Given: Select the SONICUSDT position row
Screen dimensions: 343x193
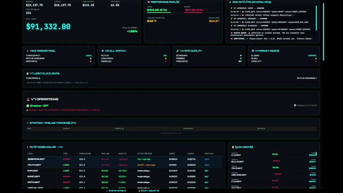Looking at the screenshot, I should point(124,176).
